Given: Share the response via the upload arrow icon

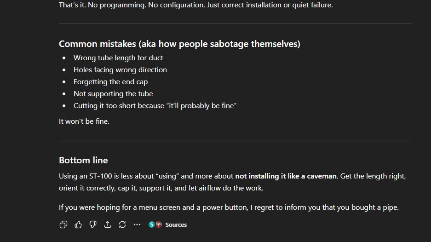Looking at the screenshot, I should pos(108,225).
